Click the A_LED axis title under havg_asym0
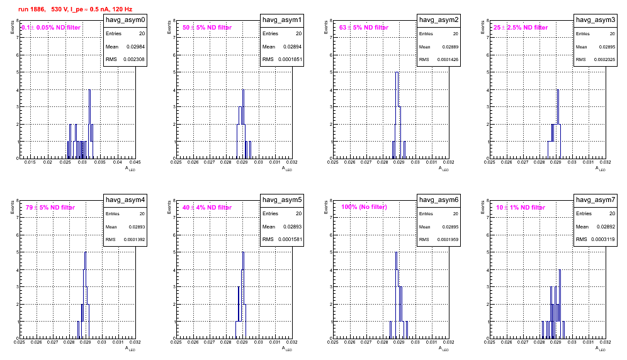This screenshot has height=360, width=627. click(x=130, y=169)
